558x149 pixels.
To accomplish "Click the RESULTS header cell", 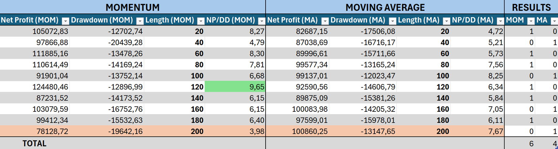I will point(531,7).
